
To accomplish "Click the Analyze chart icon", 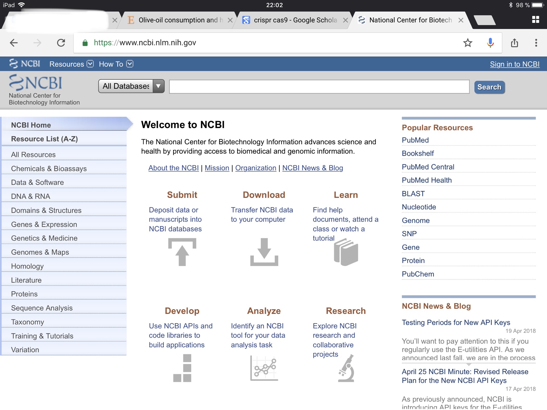I will tap(264, 368).
